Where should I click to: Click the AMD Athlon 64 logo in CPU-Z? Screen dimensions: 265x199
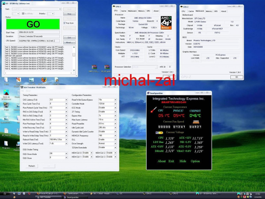click(165, 22)
